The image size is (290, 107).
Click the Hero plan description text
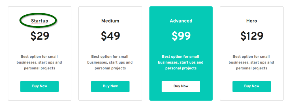pyautogui.click(x=251, y=62)
